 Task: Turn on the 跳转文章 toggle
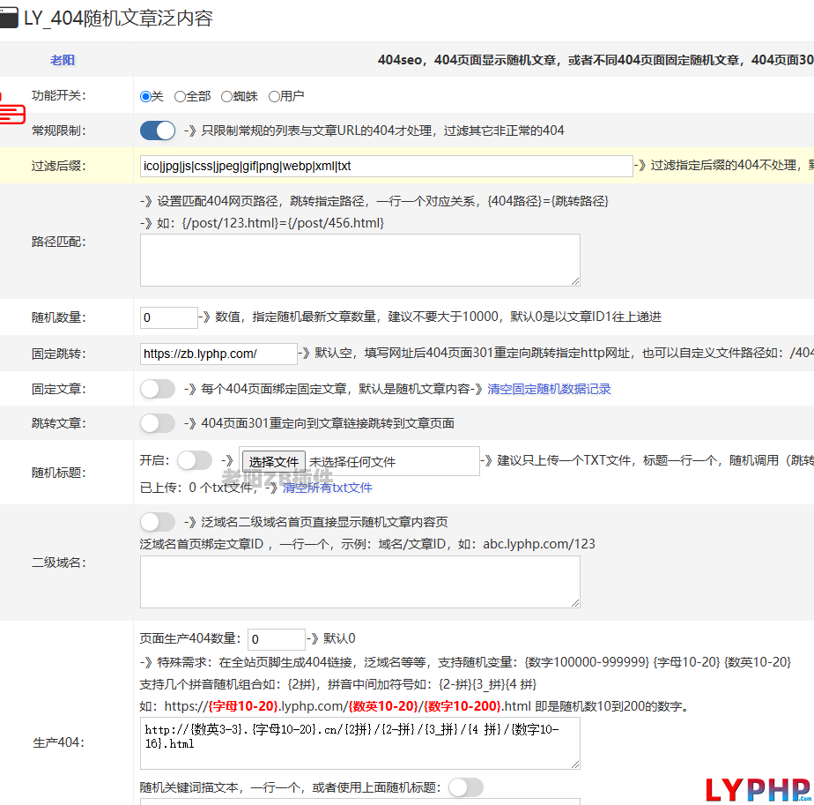click(159, 423)
